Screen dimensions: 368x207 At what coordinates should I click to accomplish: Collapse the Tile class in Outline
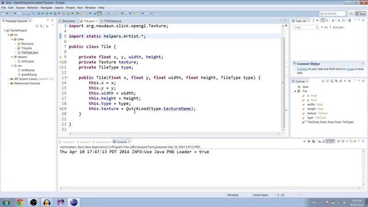coord(295,91)
